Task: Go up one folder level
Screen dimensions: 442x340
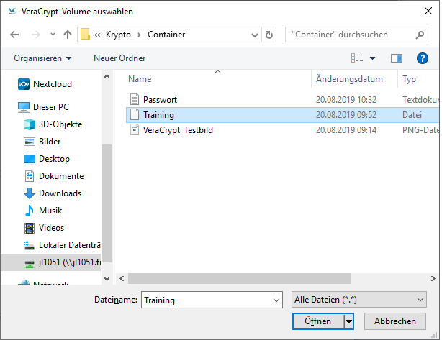Action: pos(68,35)
